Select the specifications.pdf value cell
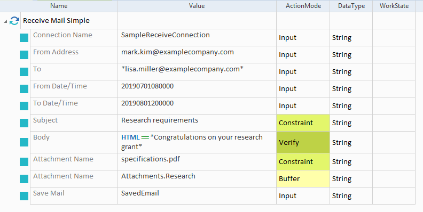Image resolution: width=423 pixels, height=212 pixels. pos(197,162)
